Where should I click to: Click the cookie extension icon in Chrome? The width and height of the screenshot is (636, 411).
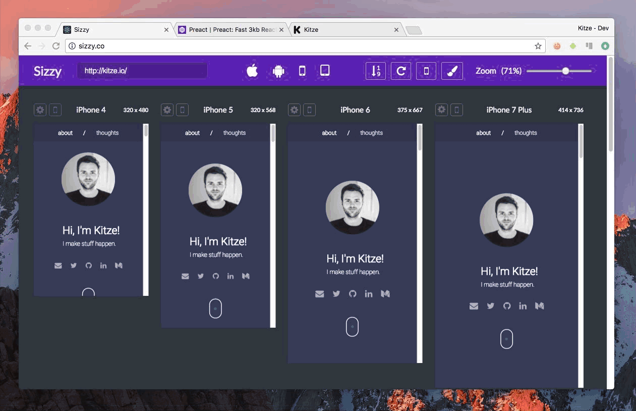click(557, 46)
